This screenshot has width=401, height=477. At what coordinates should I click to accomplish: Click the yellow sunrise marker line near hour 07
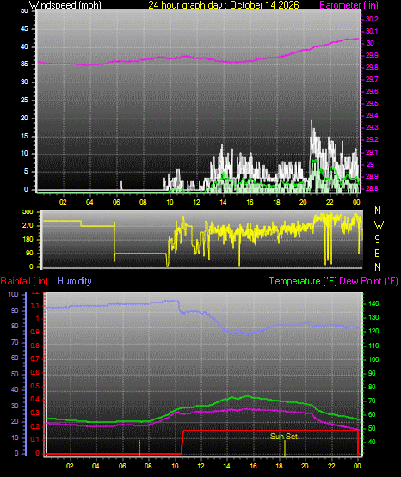point(139,449)
